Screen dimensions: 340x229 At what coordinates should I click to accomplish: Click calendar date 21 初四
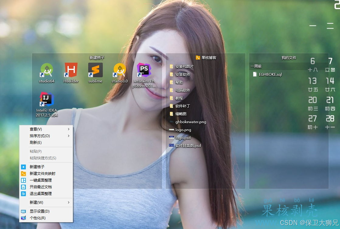tap(330, 103)
